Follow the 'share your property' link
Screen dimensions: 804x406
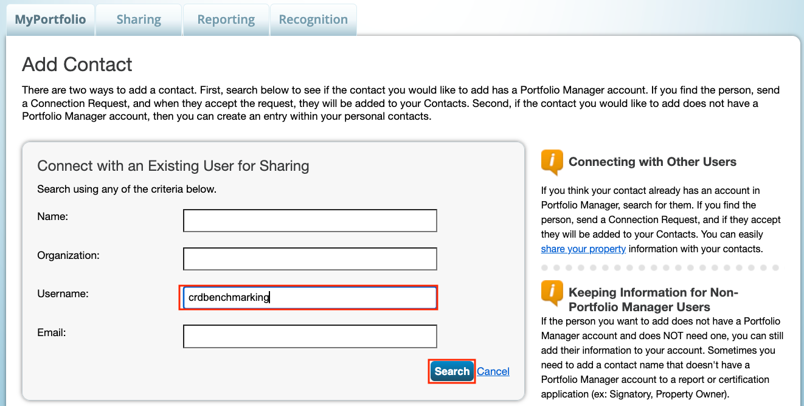coord(583,249)
